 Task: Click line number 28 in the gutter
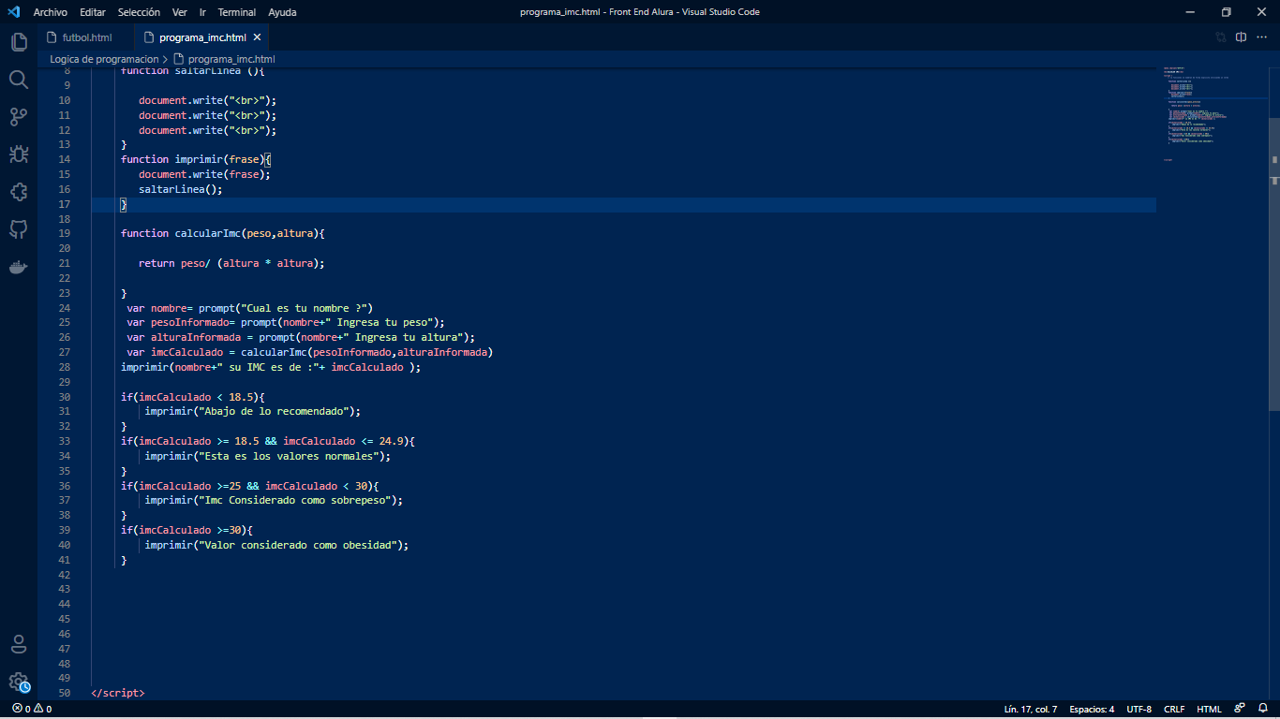(64, 367)
